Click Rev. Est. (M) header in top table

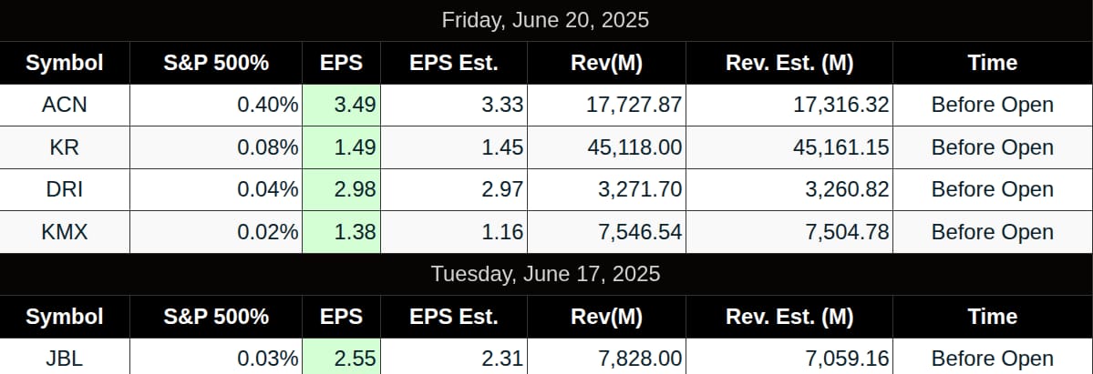click(x=789, y=63)
